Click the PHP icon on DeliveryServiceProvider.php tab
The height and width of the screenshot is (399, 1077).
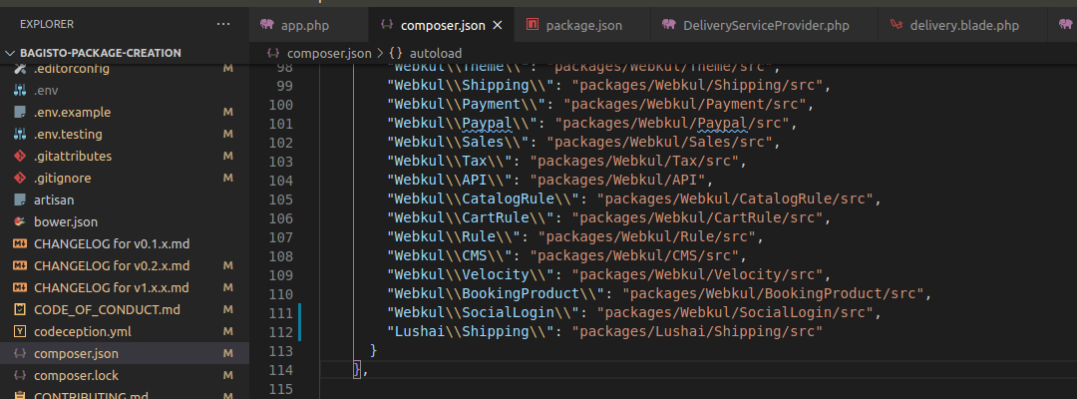(x=668, y=25)
